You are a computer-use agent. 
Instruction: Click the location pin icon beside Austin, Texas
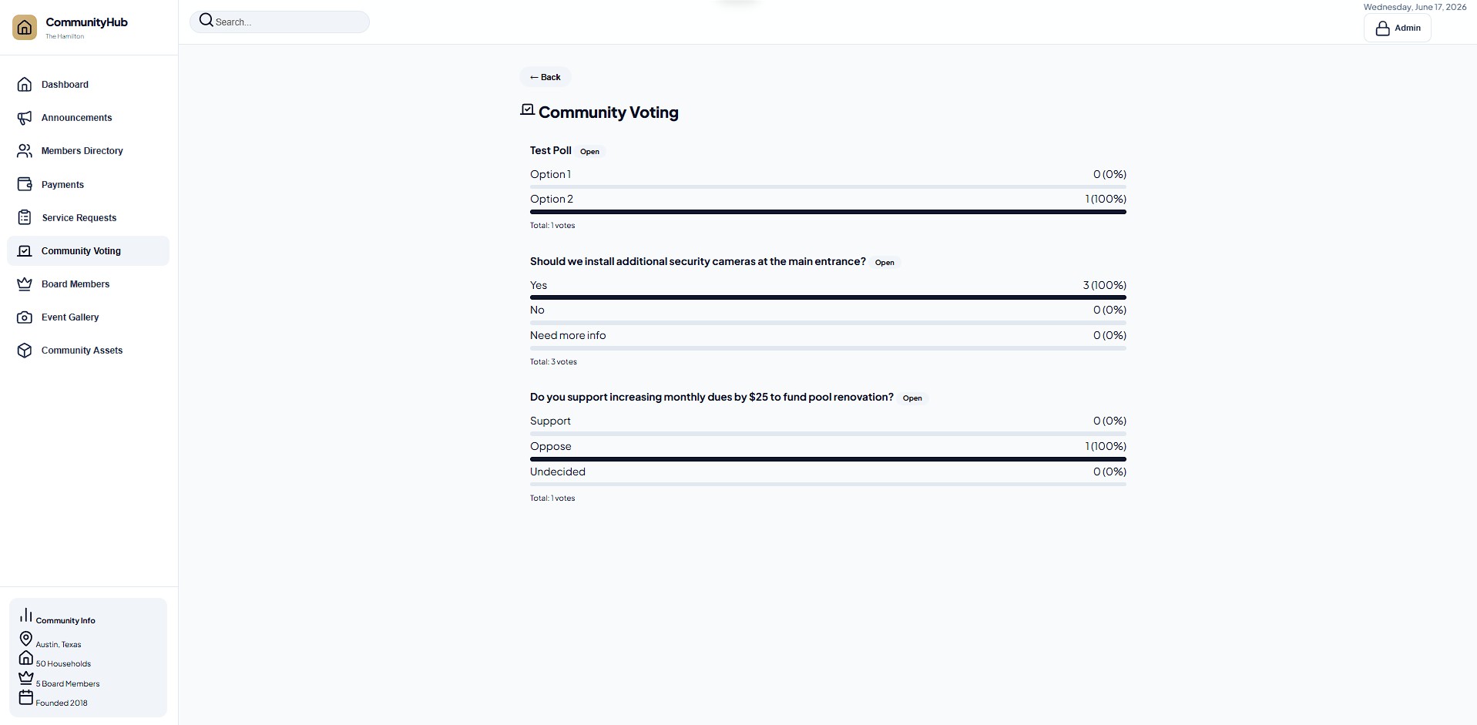[26, 639]
